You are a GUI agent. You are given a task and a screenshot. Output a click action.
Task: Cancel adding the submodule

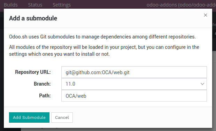(x=62, y=117)
